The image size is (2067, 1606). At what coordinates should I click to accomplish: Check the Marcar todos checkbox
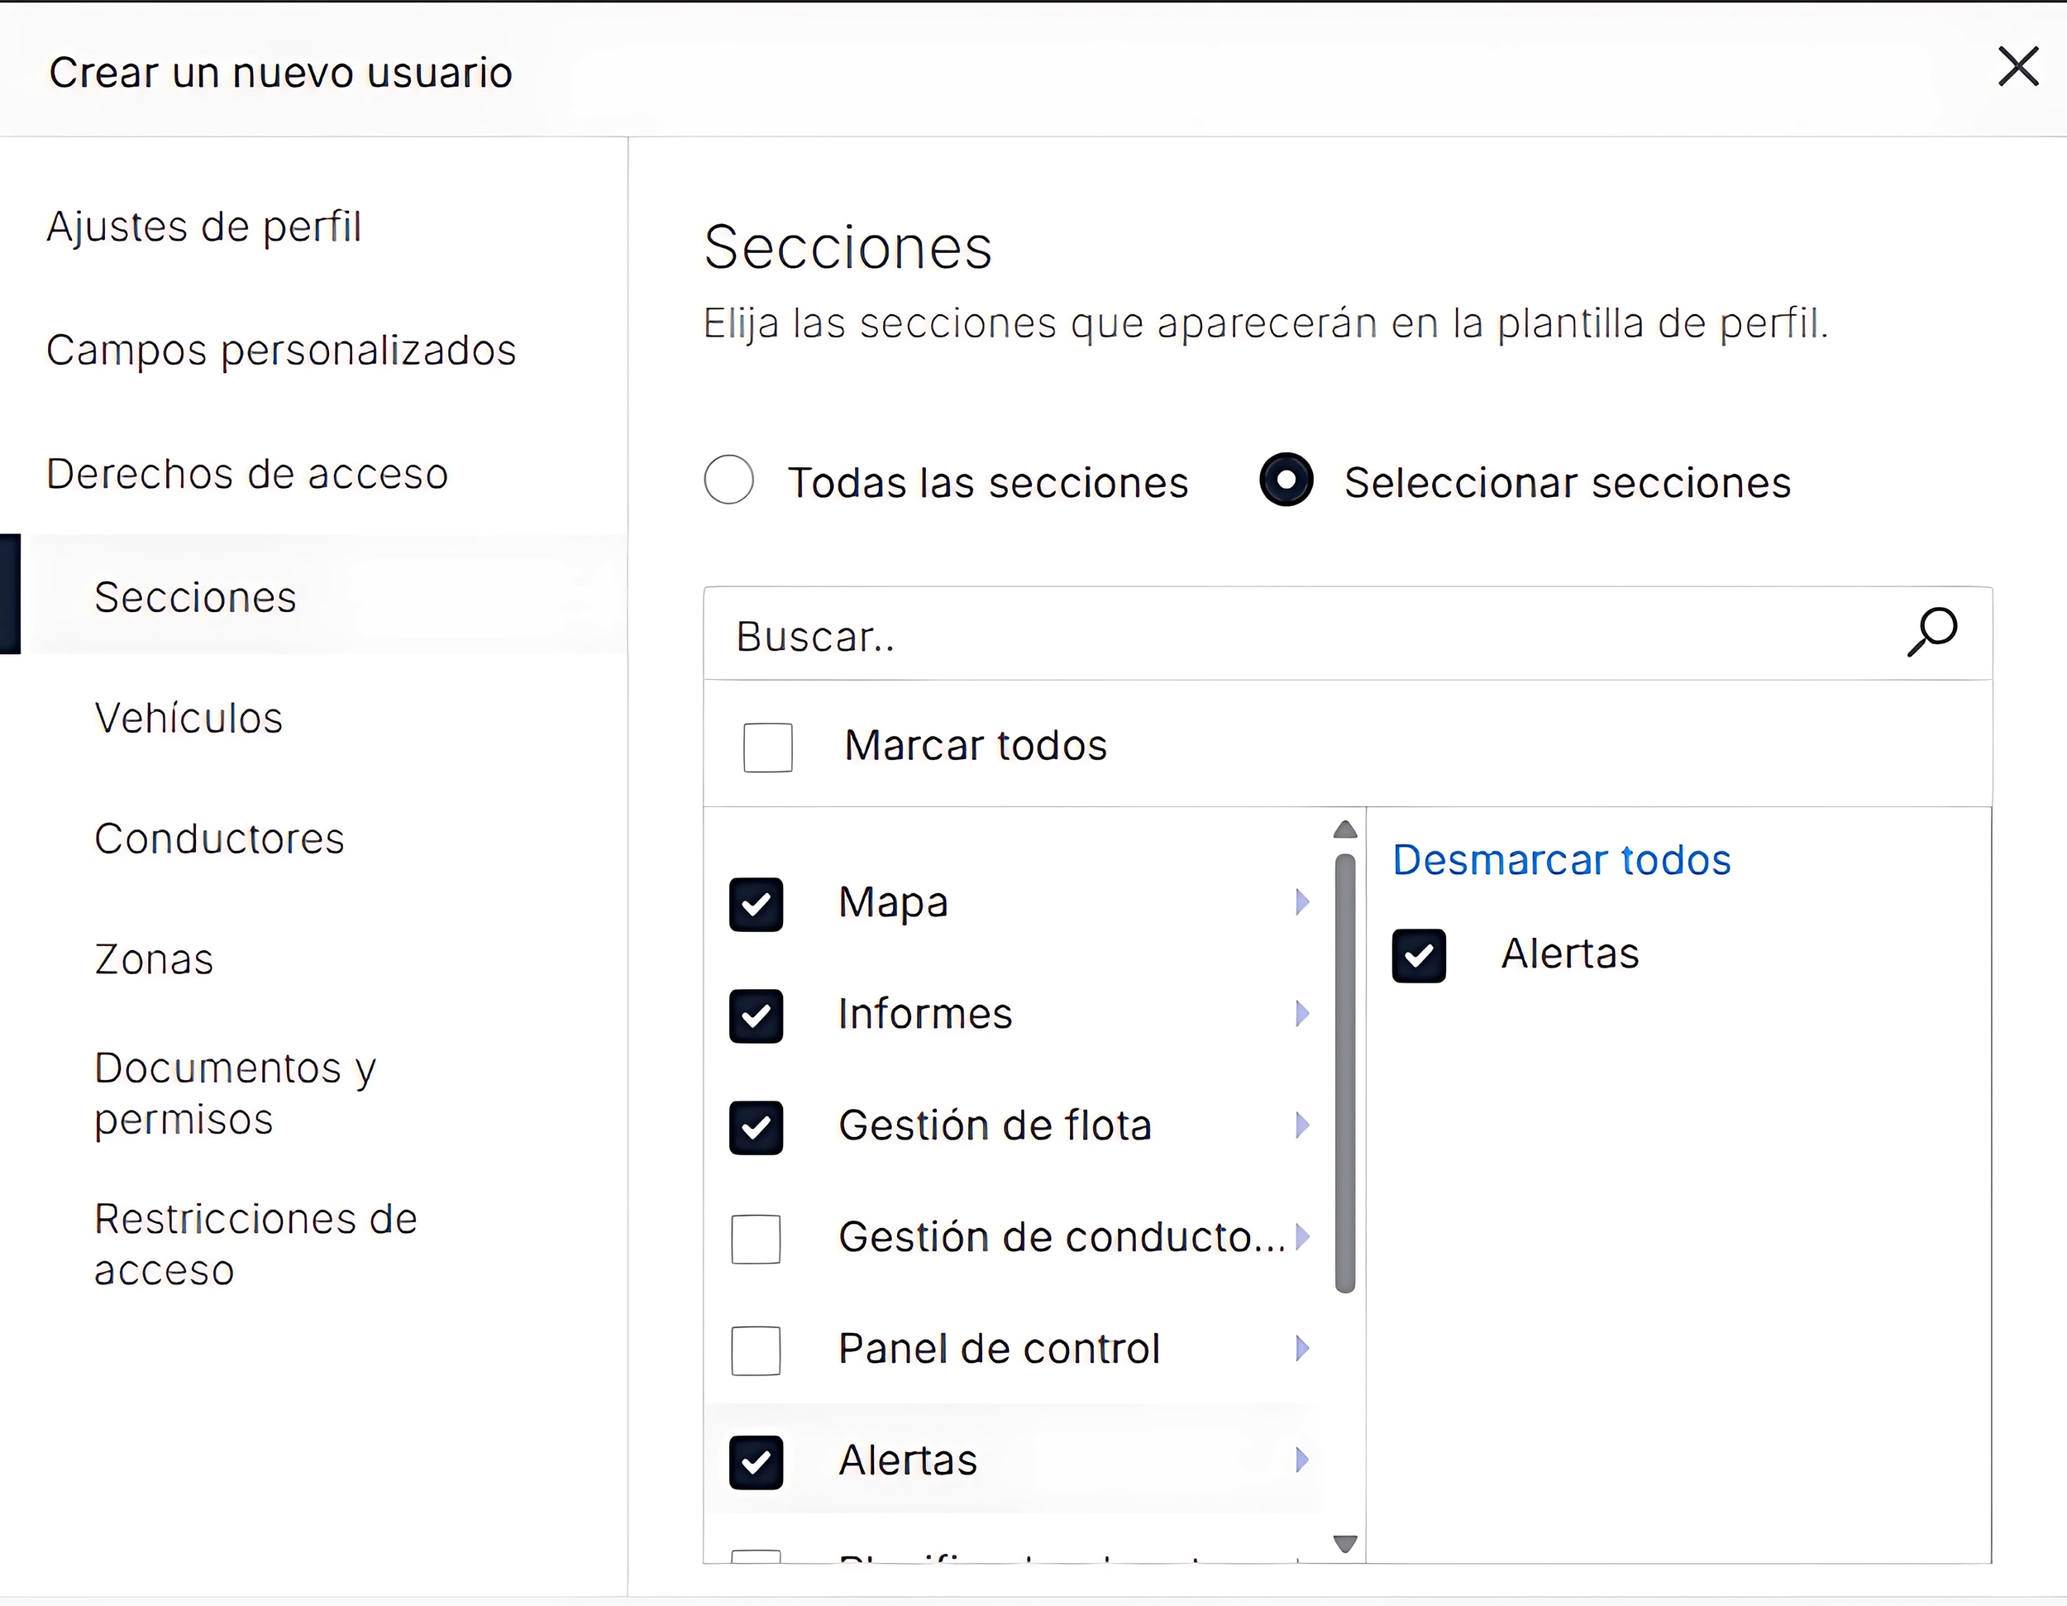(x=767, y=747)
